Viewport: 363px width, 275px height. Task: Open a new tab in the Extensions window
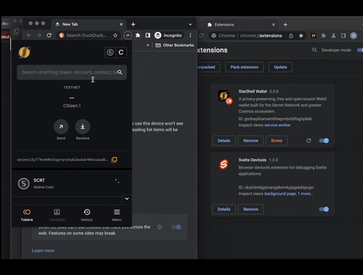pos(286,25)
